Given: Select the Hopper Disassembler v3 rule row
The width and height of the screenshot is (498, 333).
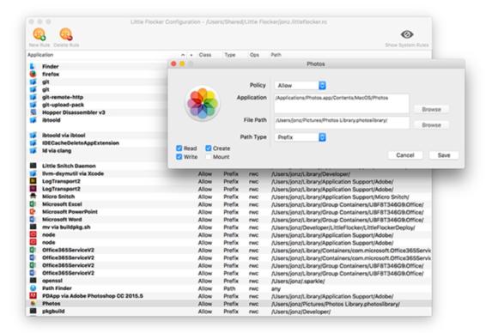Looking at the screenshot, I should point(97,112).
